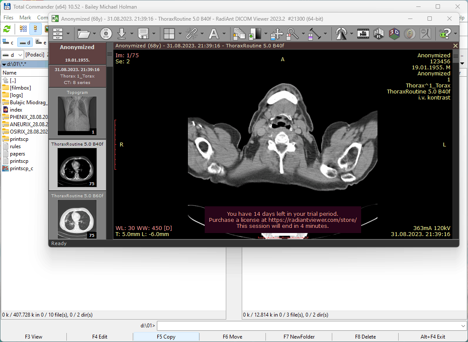Start the cine film playback icon
This screenshot has width=468, height=342.
363,33
